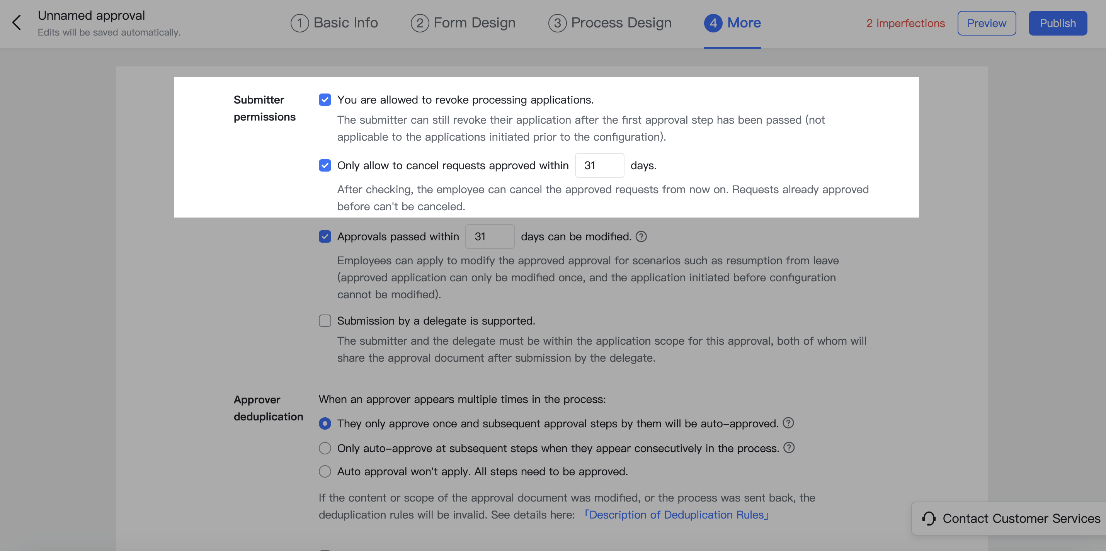Image resolution: width=1106 pixels, height=551 pixels.
Task: Select the auto approval won't apply option
Action: coord(325,471)
